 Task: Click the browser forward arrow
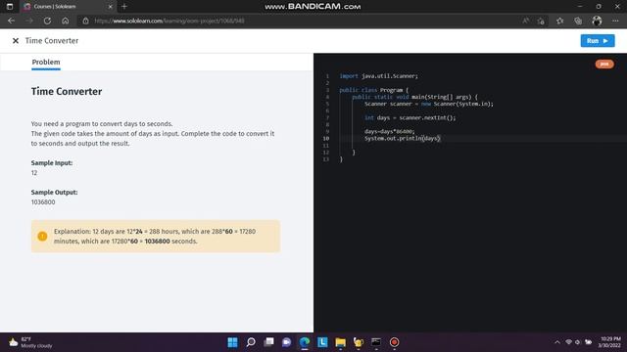[x=29, y=21]
